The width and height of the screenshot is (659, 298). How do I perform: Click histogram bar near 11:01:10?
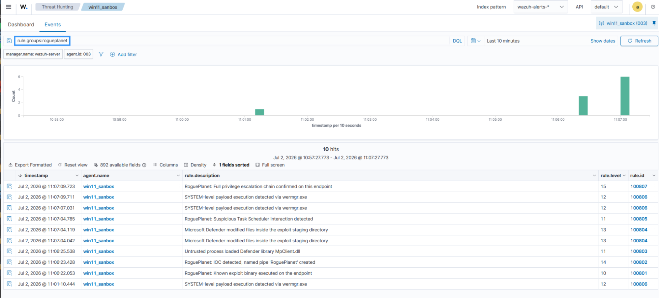[x=259, y=112]
